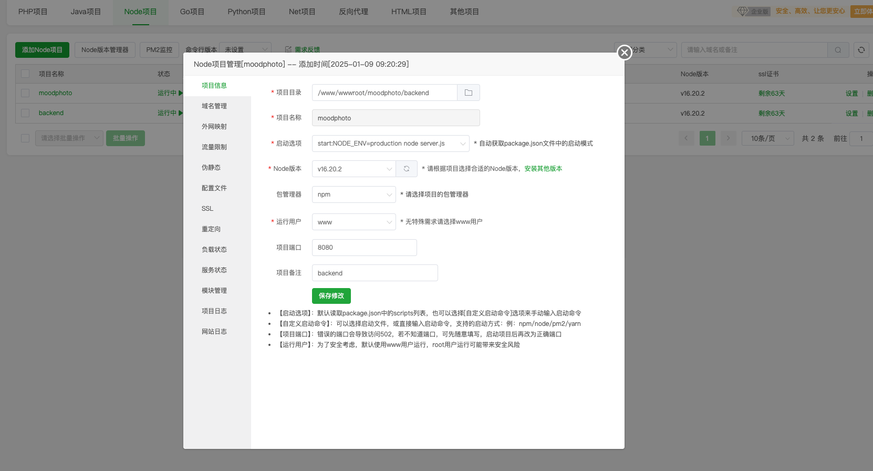Check the moodphoto row checkbox

coord(25,93)
